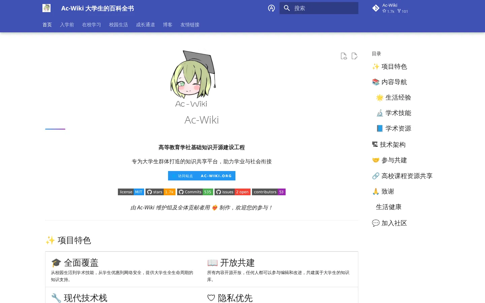Viewport: 485px width, 303px height.
Task: Switch to the 在校学习 tab
Action: pyautogui.click(x=92, y=25)
